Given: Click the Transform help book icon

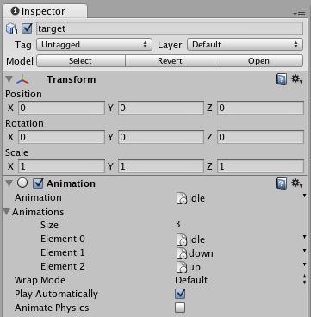Looking at the screenshot, I should [x=281, y=79].
